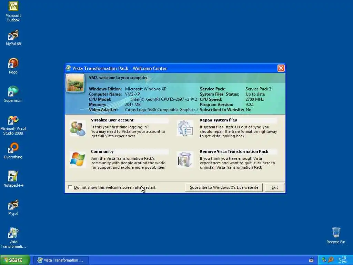353x265 pixels.
Task: Click the Vista Transformation taskbar button
Action: point(61,260)
